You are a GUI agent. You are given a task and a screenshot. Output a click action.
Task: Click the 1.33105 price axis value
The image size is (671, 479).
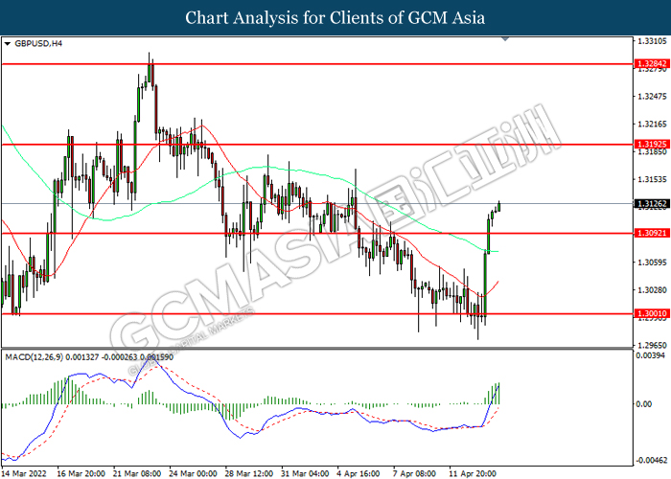click(652, 41)
